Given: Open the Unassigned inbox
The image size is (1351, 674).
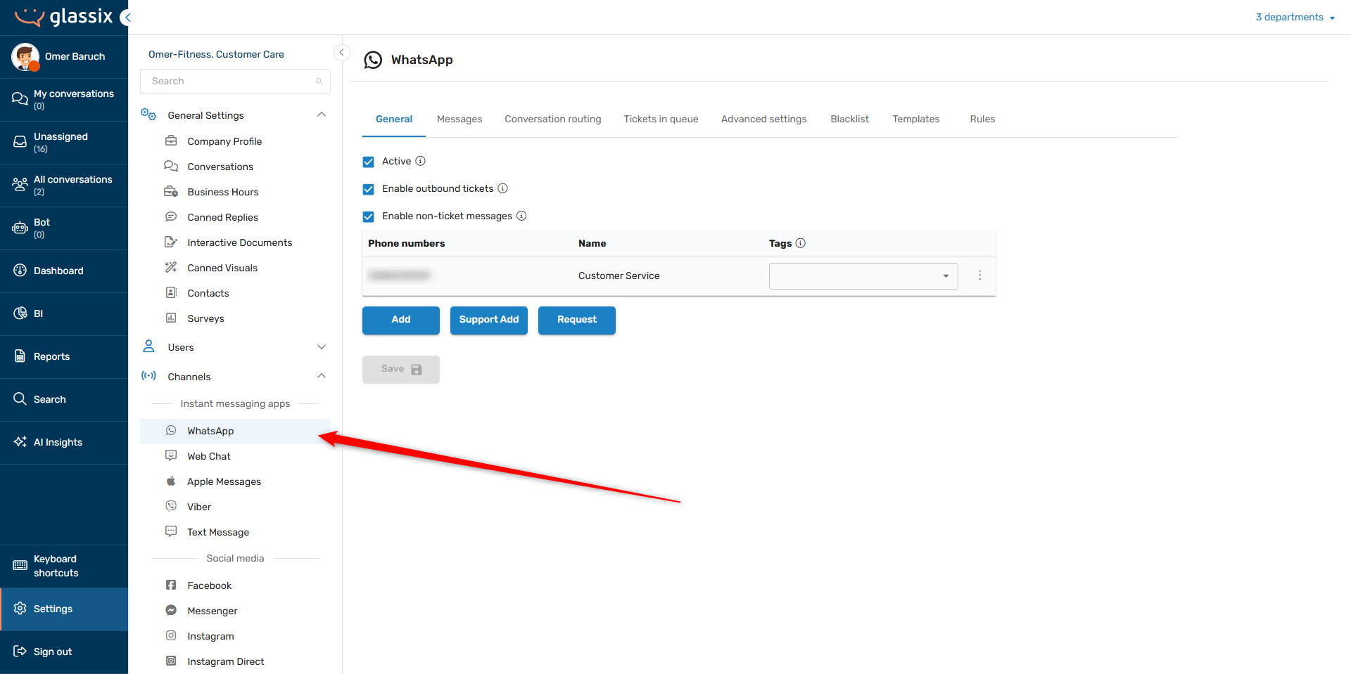Looking at the screenshot, I should coord(64,143).
